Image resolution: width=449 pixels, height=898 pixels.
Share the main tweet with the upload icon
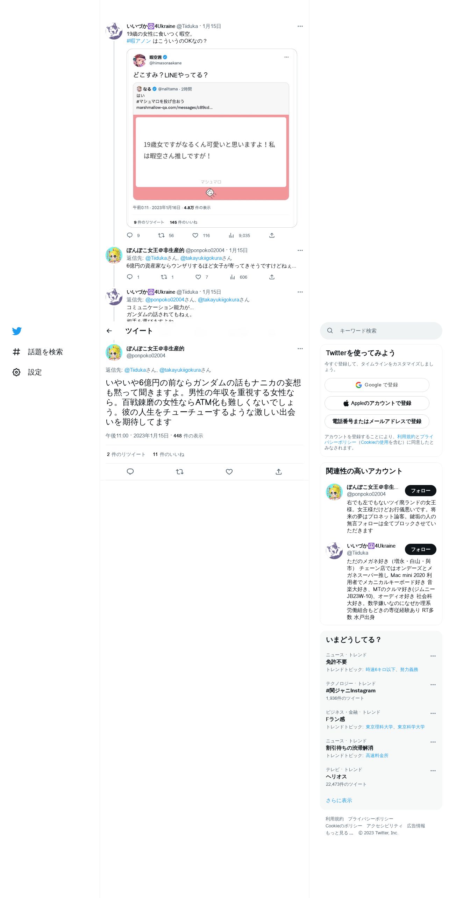point(279,472)
